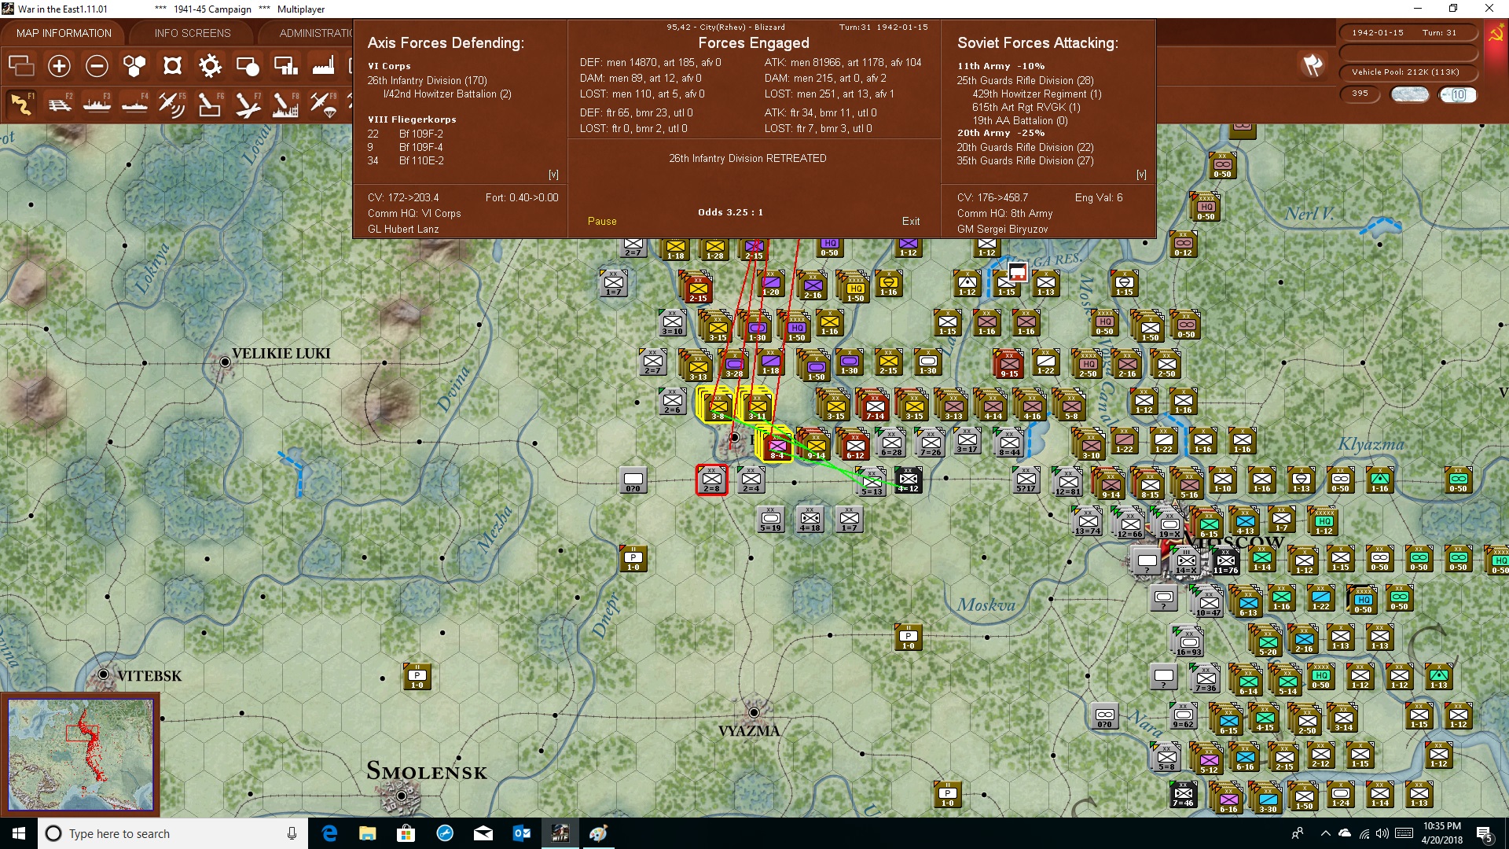Click the crossed flags end turn icon
1509x849 pixels.
click(1313, 66)
